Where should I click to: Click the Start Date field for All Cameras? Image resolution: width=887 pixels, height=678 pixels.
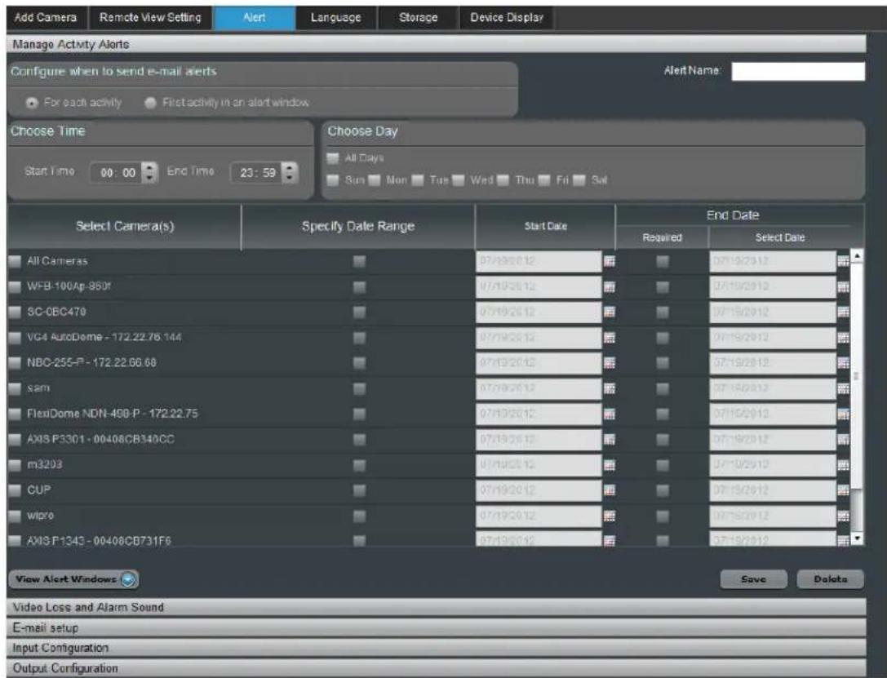click(539, 261)
